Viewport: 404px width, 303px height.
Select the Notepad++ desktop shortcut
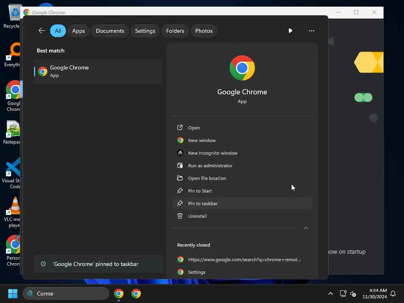(x=12, y=133)
